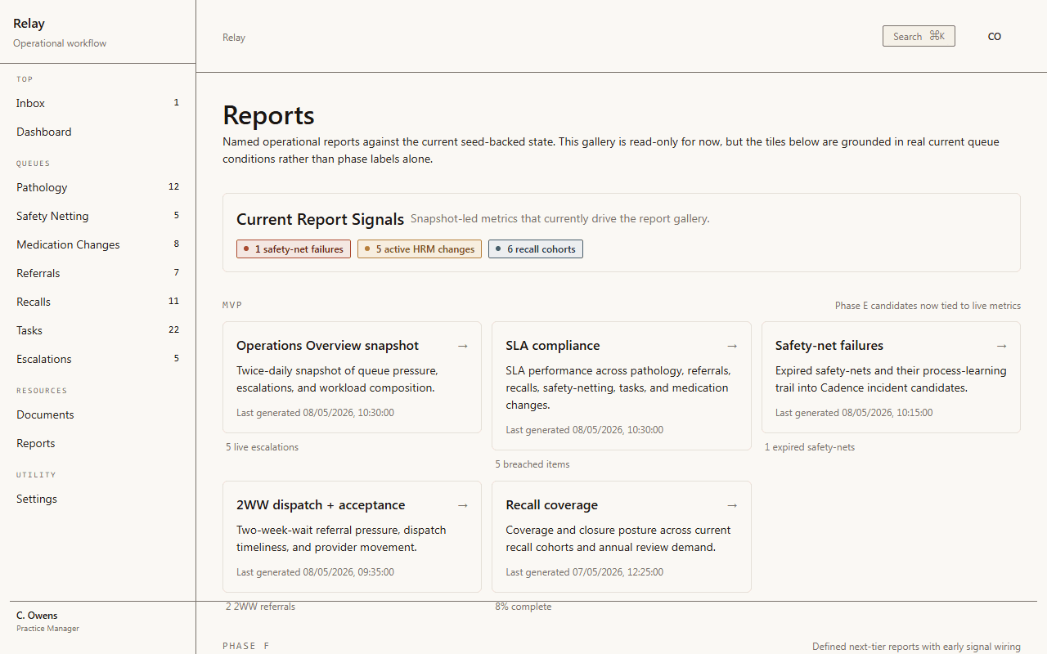
Task: Click 'Phase E candidates now tied to live metrics'
Action: pyautogui.click(x=928, y=306)
